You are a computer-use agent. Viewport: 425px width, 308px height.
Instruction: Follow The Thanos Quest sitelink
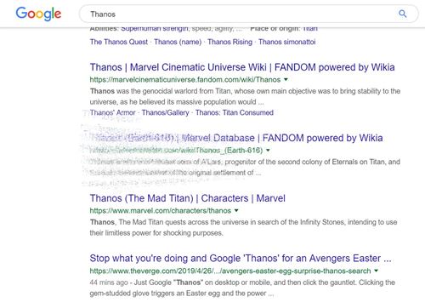coord(119,42)
